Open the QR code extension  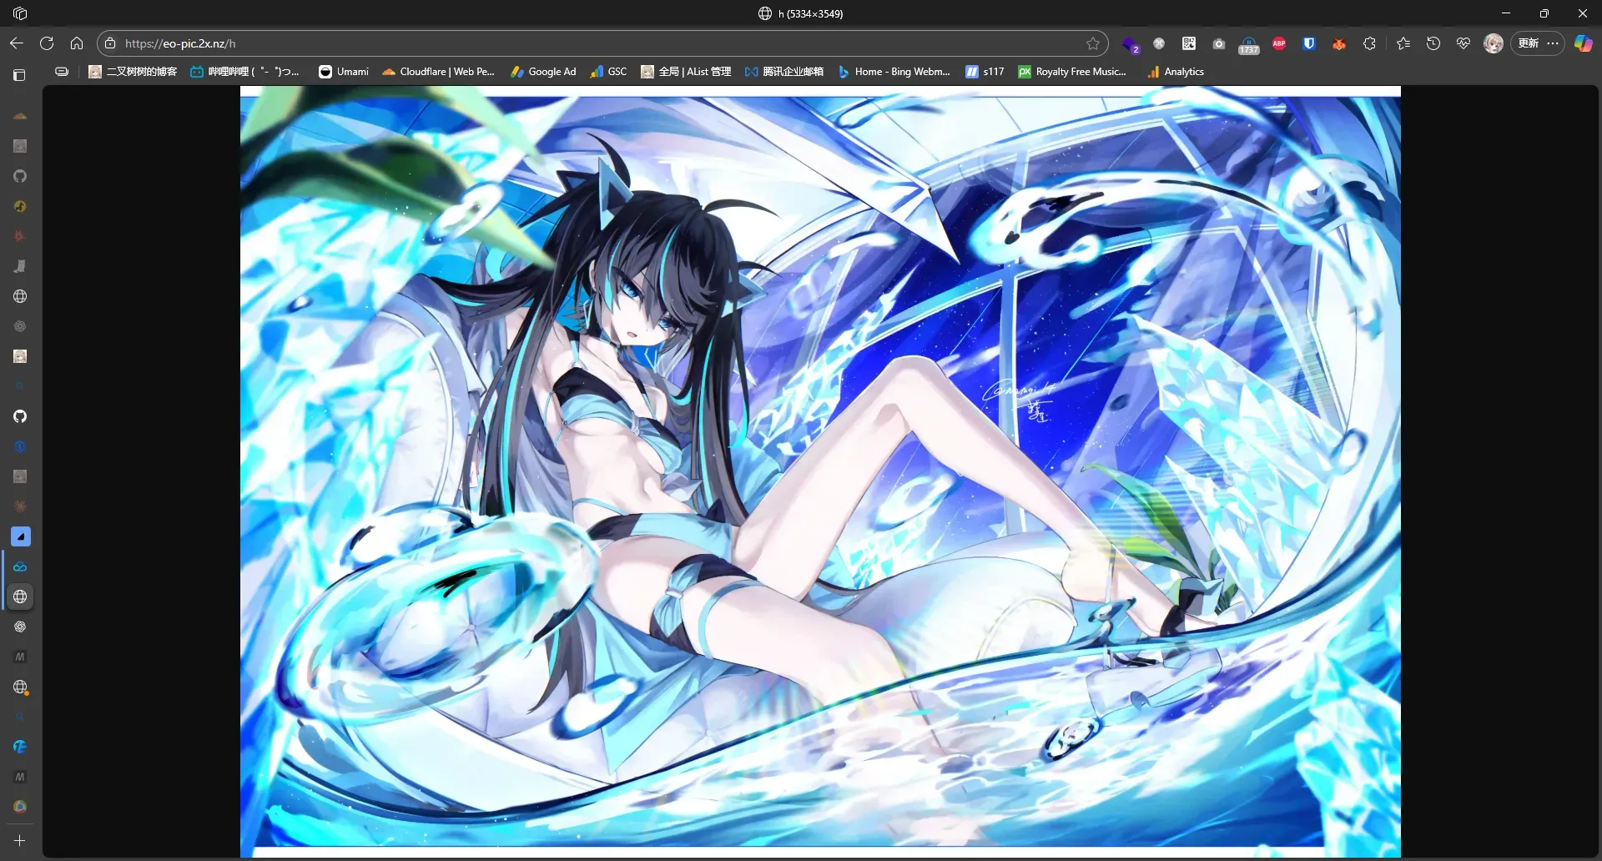tap(1189, 43)
